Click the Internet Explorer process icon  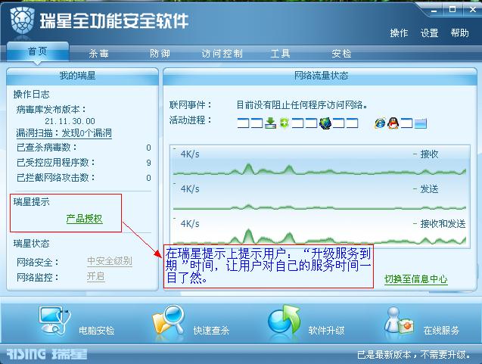point(380,123)
